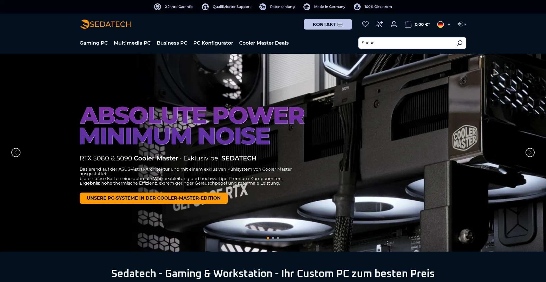Viewport: 546px width, 282px height.
Task: Open the shopping cart bag icon
Action: (x=408, y=24)
